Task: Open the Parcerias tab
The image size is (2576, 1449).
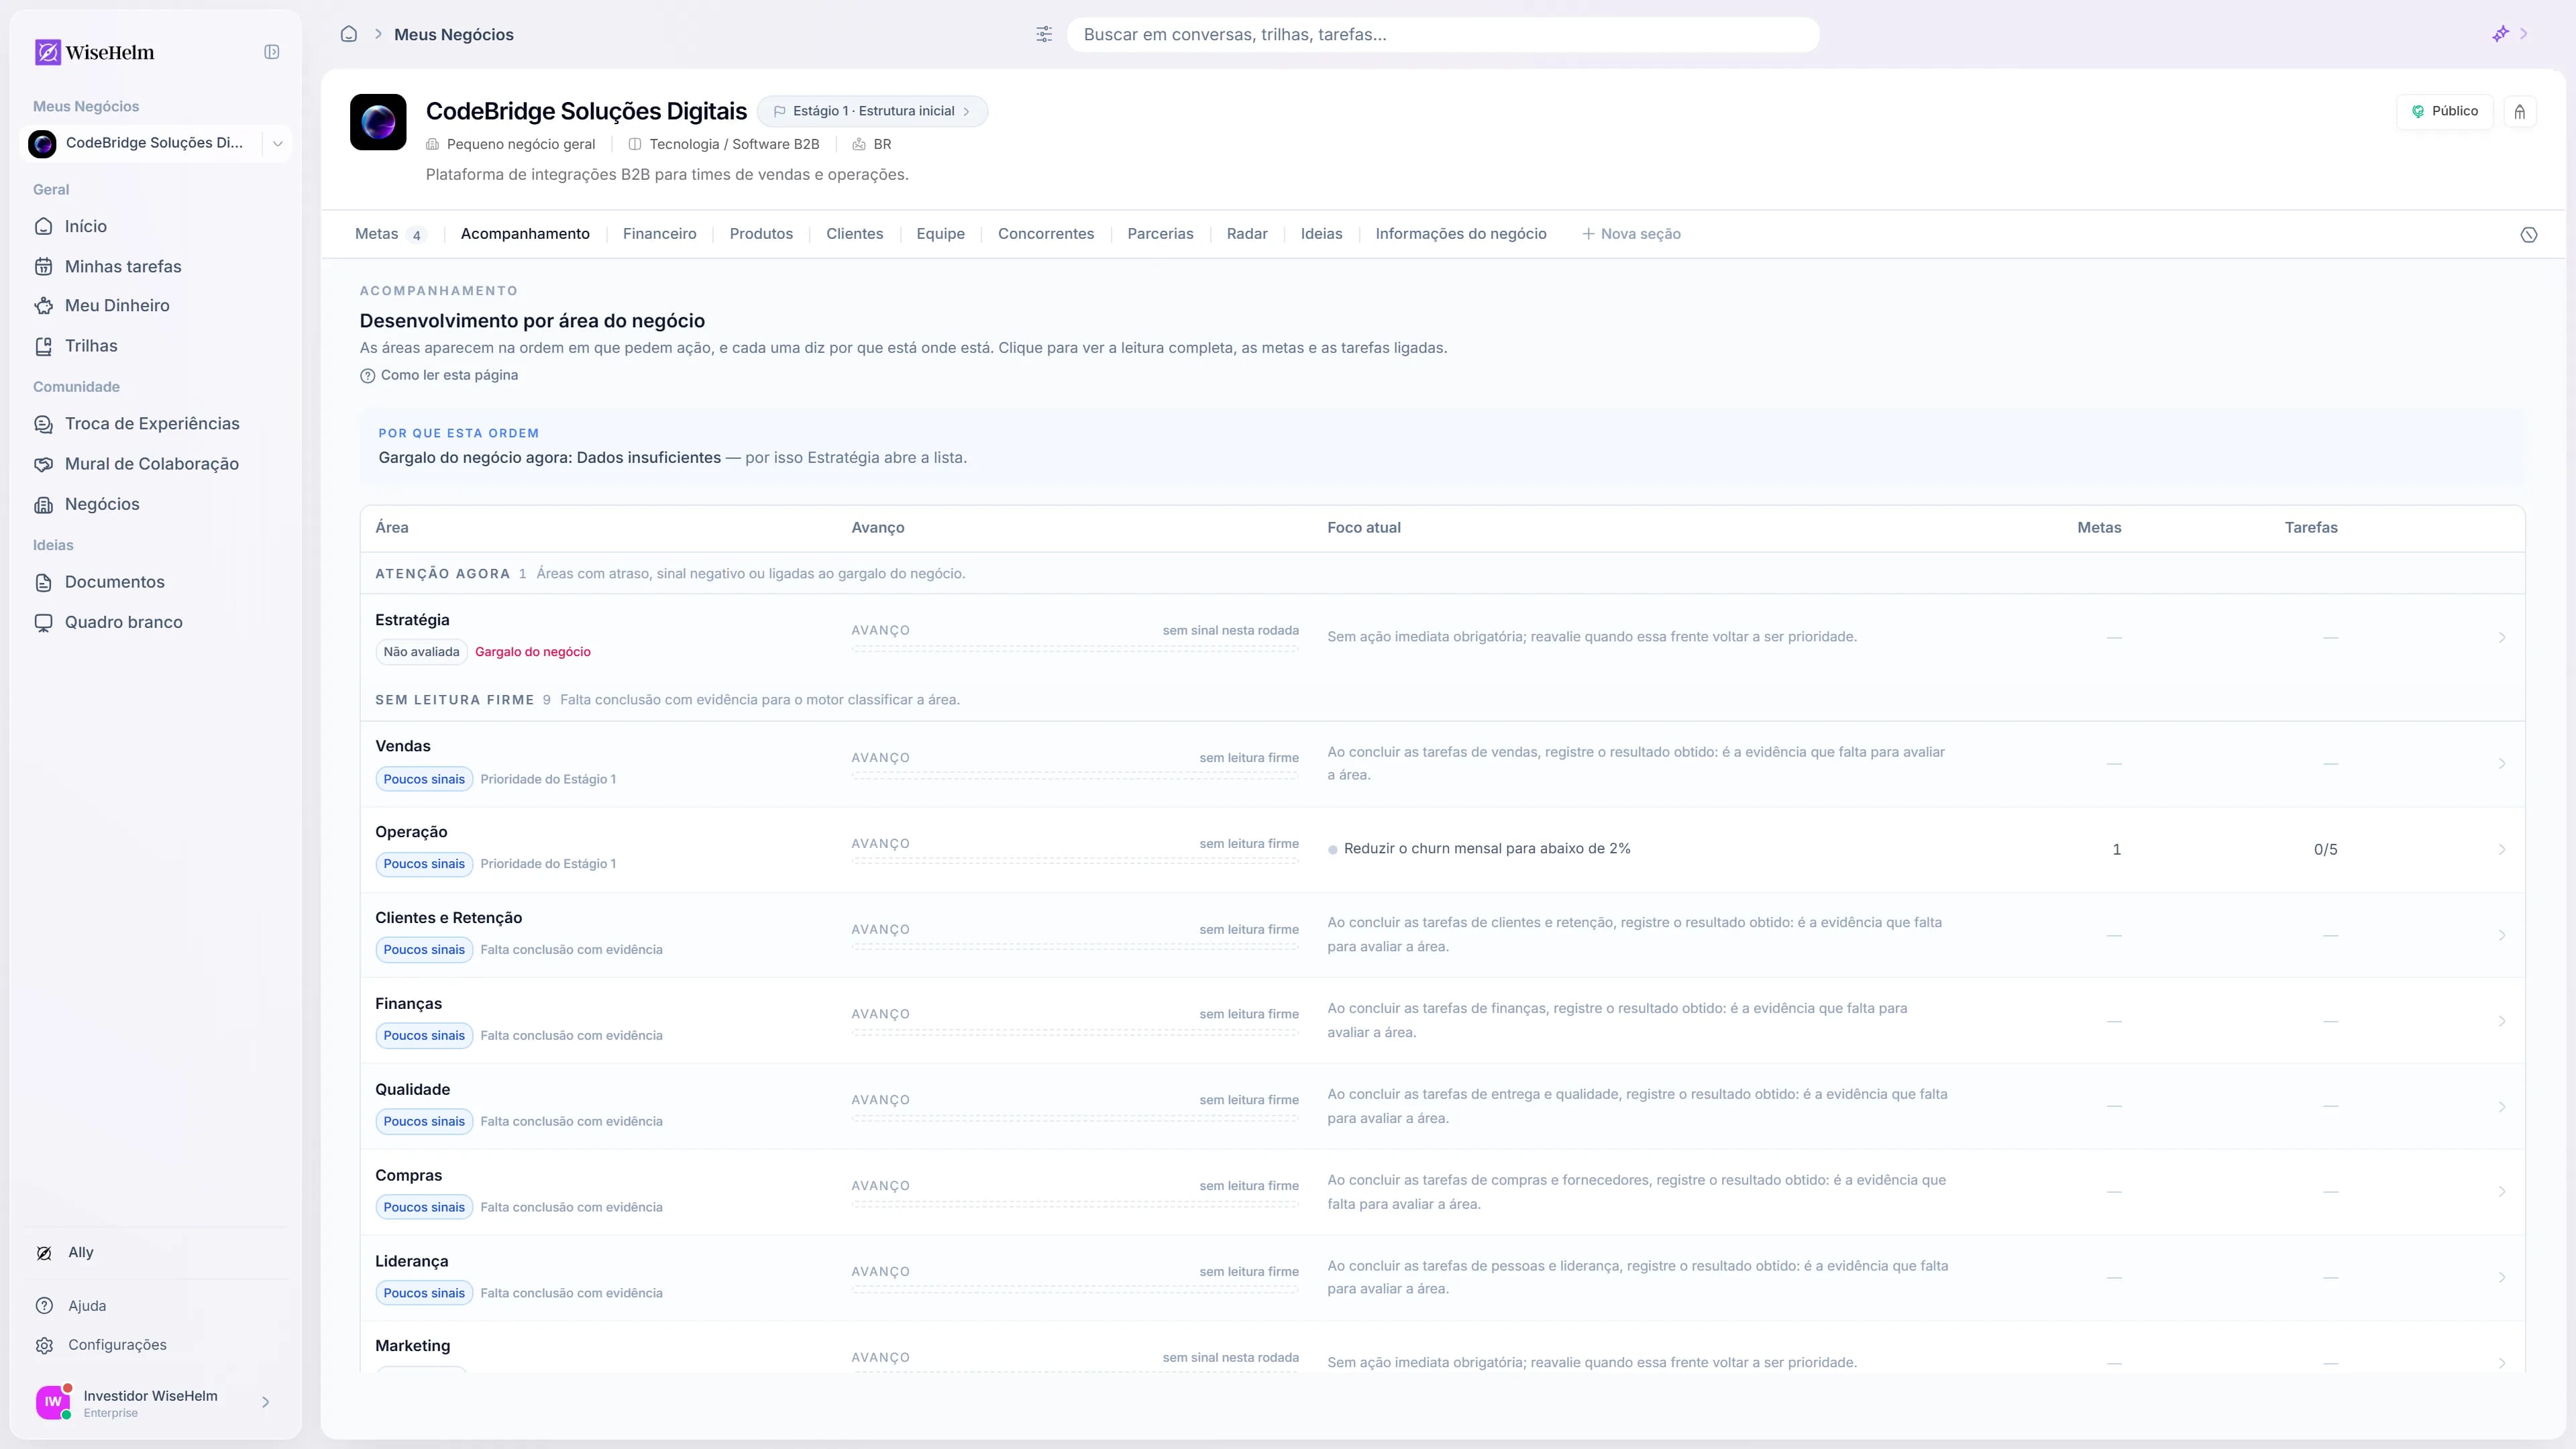Action: (1160, 234)
